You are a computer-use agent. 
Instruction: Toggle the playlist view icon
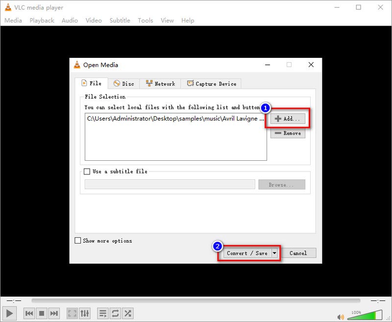click(103, 313)
